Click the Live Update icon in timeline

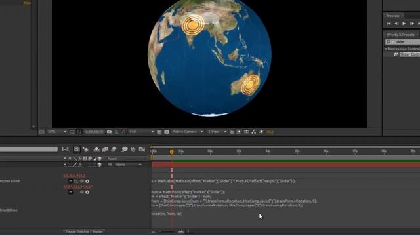tap(77, 149)
